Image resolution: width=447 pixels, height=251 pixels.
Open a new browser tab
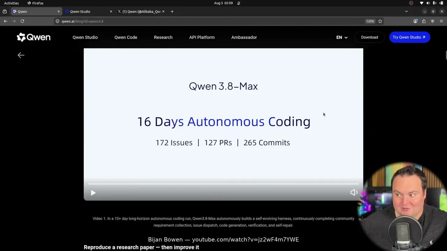click(x=172, y=12)
